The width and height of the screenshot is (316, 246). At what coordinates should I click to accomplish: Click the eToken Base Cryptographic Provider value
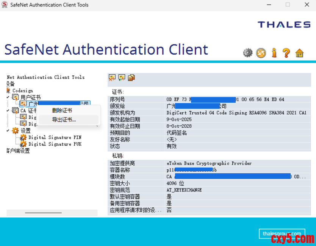pos(209,163)
